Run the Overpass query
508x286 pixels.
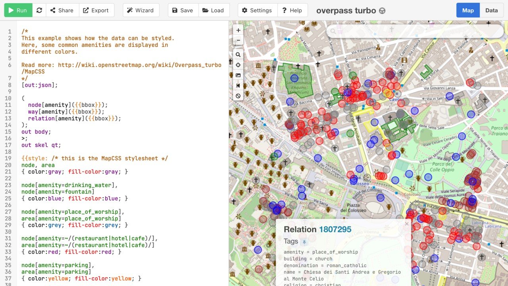(17, 10)
